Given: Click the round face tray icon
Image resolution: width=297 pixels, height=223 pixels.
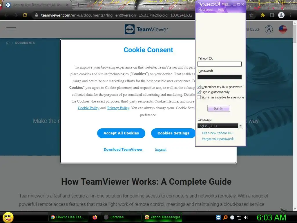Looking at the screenshot, I should 232,217.
